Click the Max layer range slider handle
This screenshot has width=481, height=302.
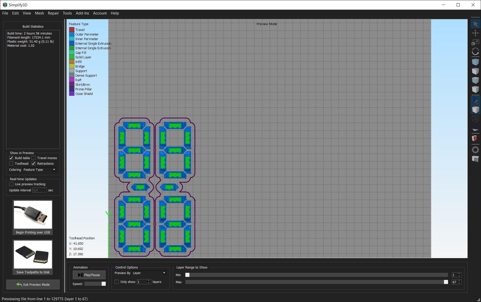click(446, 282)
